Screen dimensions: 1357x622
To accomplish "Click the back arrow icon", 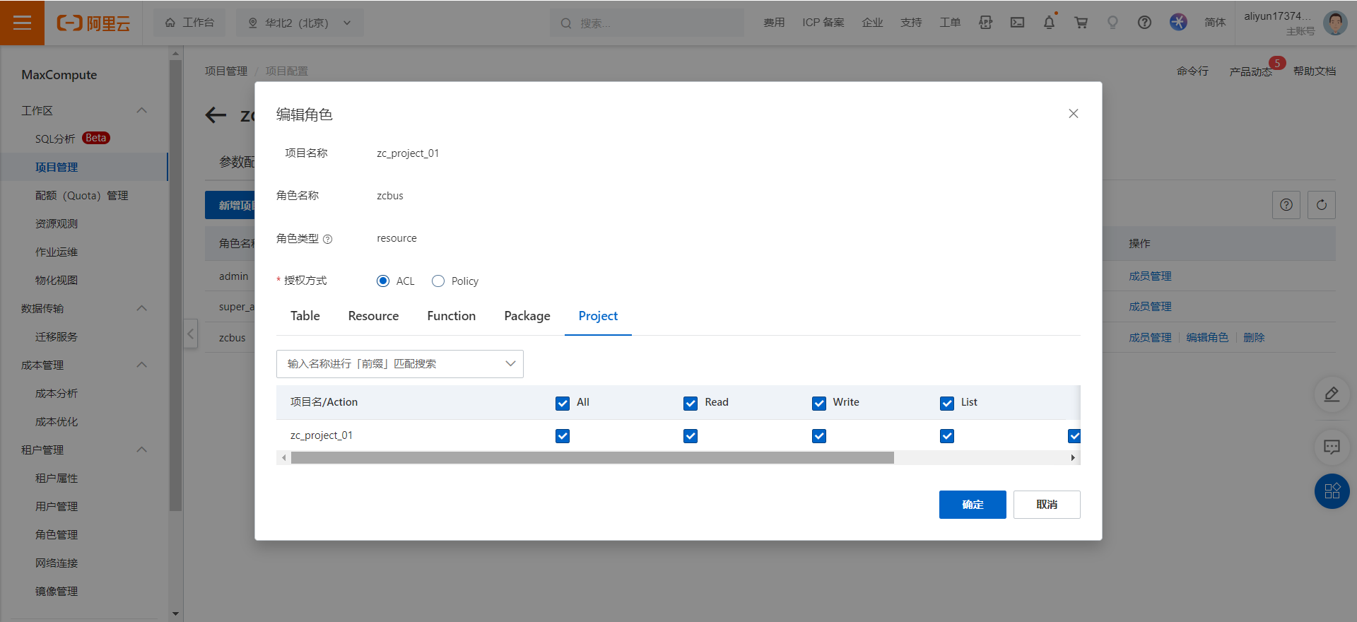I will pyautogui.click(x=216, y=115).
